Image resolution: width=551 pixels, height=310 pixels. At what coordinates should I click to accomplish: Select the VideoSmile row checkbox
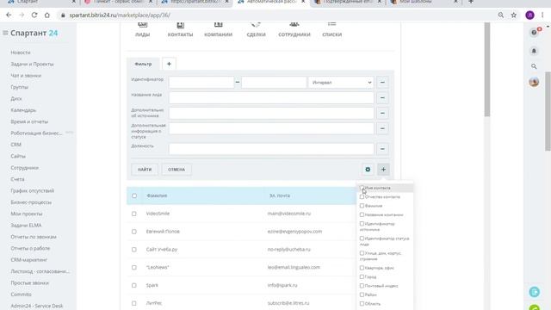[x=134, y=214]
